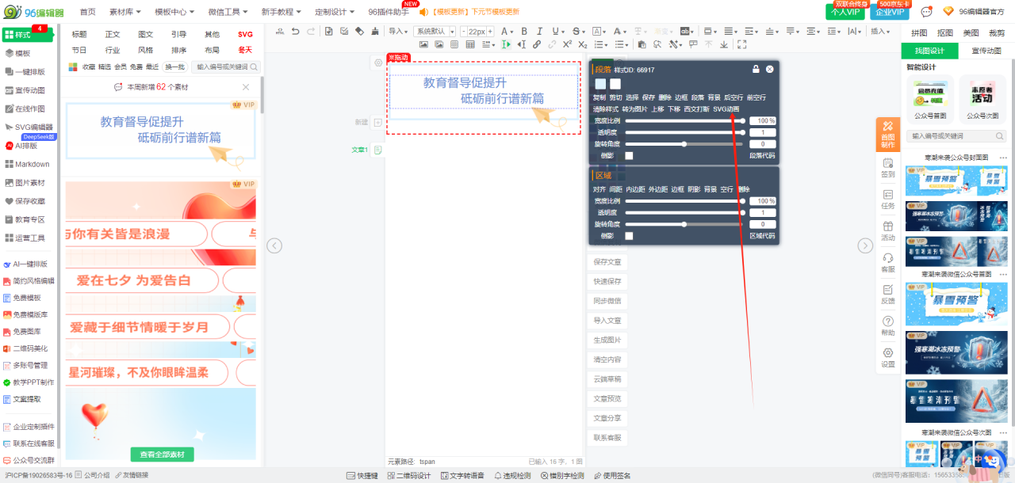Lock the 段落 panel with padlock icon
This screenshot has height=483, width=1015.
point(756,70)
